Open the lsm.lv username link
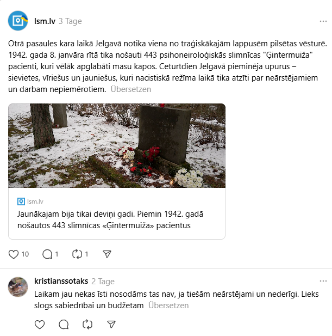The image size is (332, 336). [x=45, y=21]
